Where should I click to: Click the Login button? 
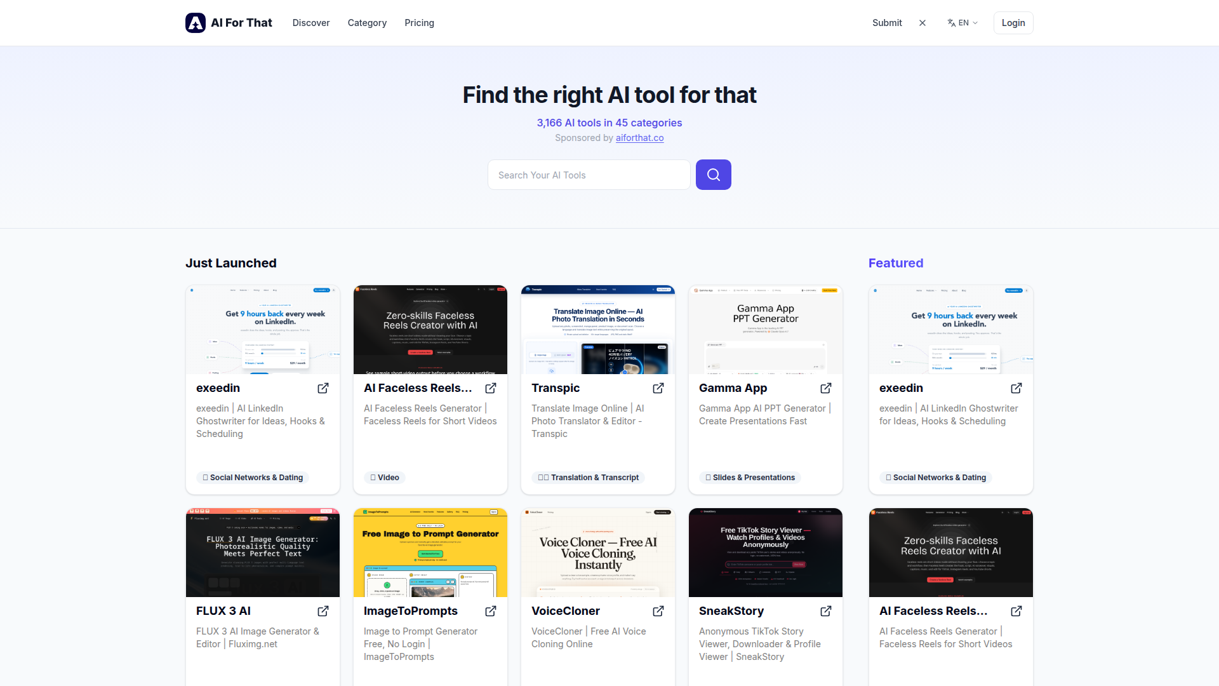[x=1013, y=23]
